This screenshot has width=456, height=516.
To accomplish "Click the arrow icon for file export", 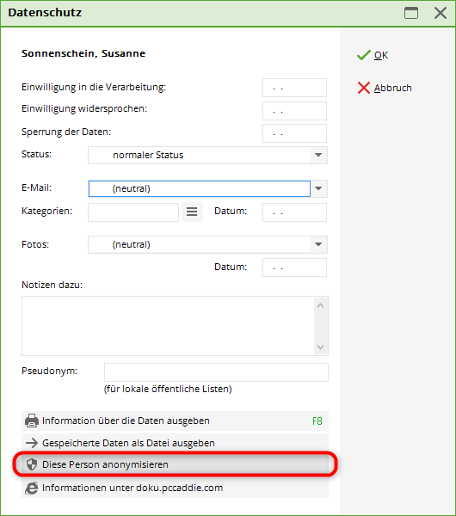I will click(32, 443).
